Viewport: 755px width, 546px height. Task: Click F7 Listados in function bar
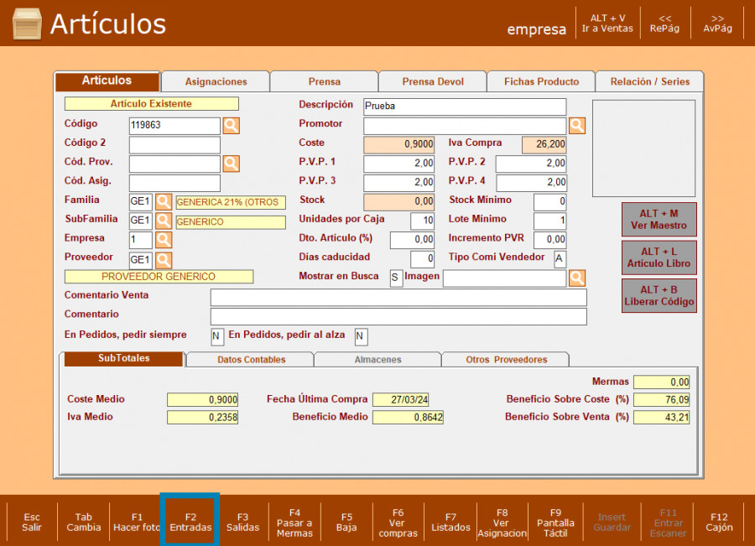[x=450, y=522]
